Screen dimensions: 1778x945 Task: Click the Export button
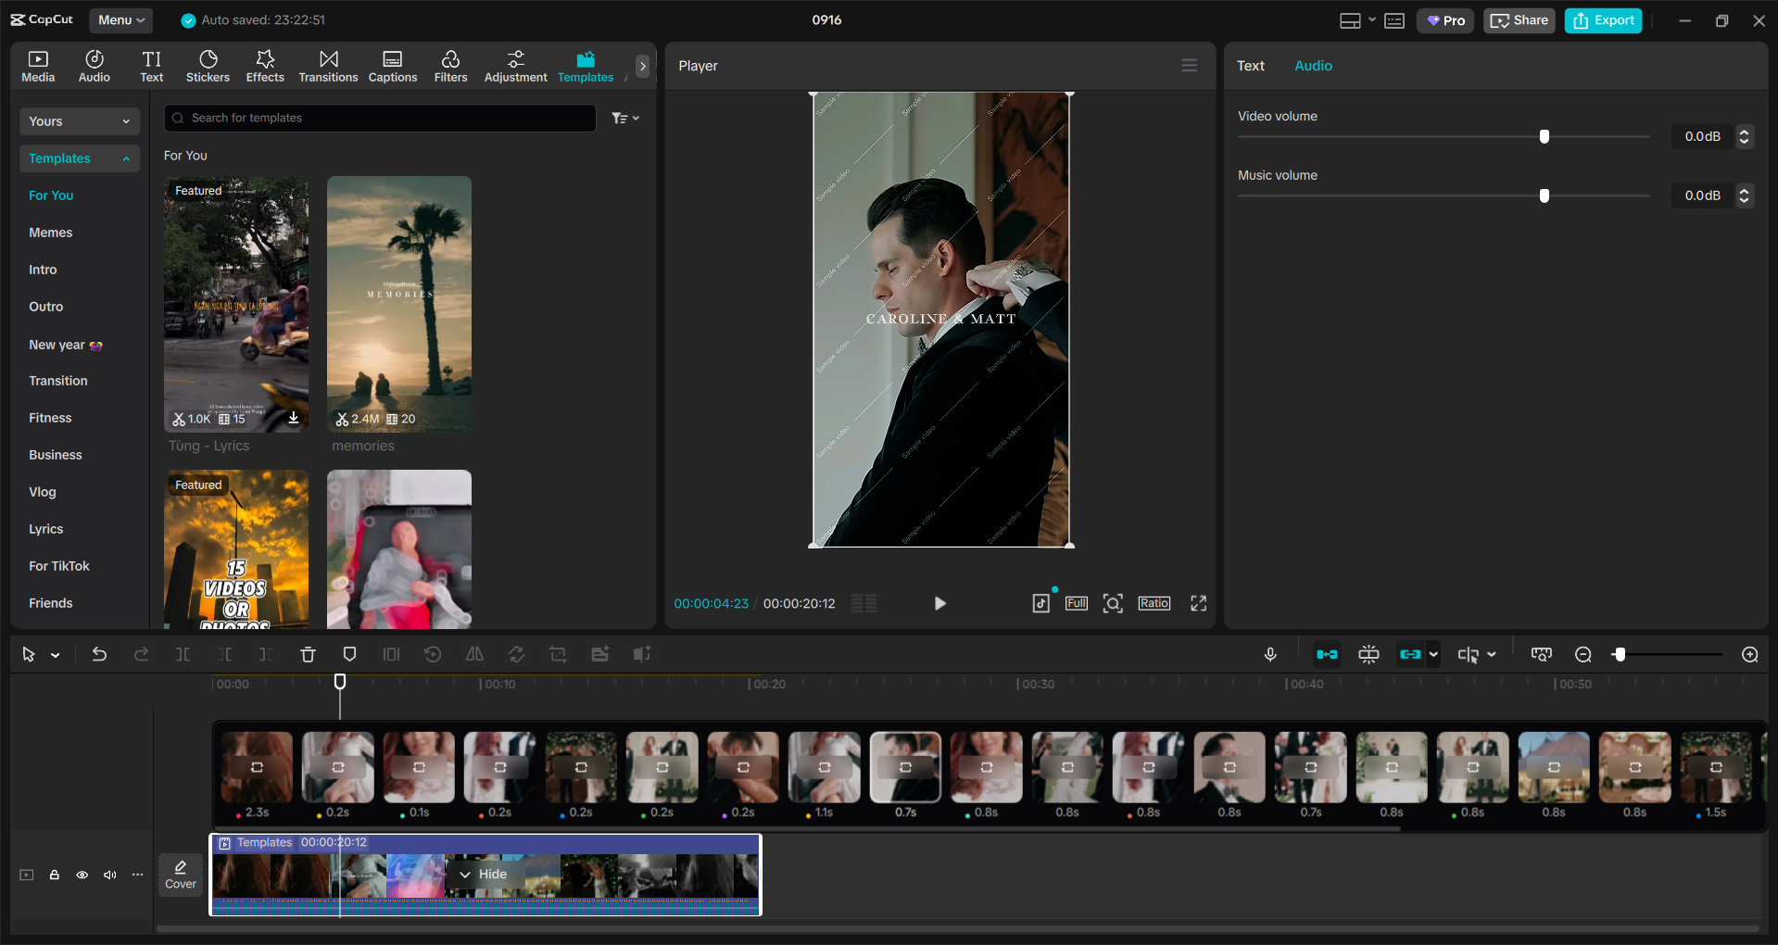1602,19
